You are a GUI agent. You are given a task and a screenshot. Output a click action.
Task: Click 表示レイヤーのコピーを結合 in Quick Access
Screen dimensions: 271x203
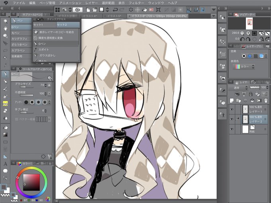pyautogui.click(x=56, y=32)
